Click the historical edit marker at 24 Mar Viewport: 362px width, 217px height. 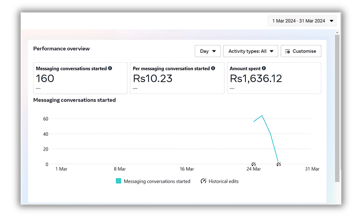[254, 164]
